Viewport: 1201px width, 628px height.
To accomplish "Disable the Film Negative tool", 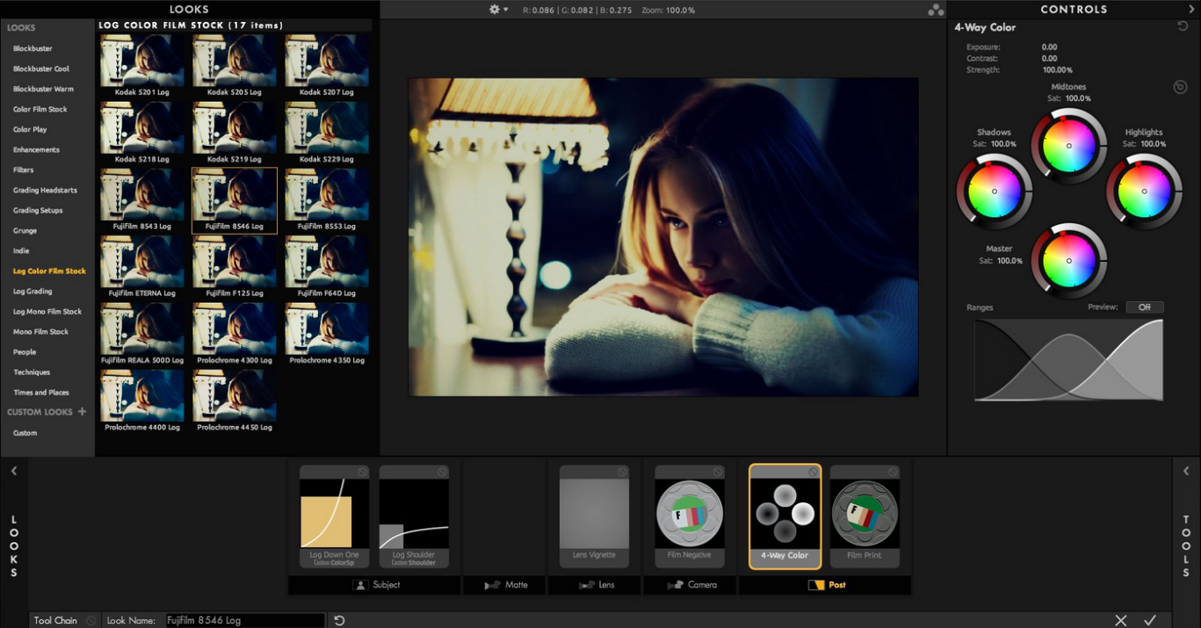I will click(x=718, y=472).
